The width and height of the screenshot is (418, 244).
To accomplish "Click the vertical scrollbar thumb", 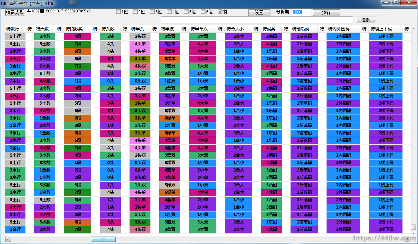I will [413, 227].
